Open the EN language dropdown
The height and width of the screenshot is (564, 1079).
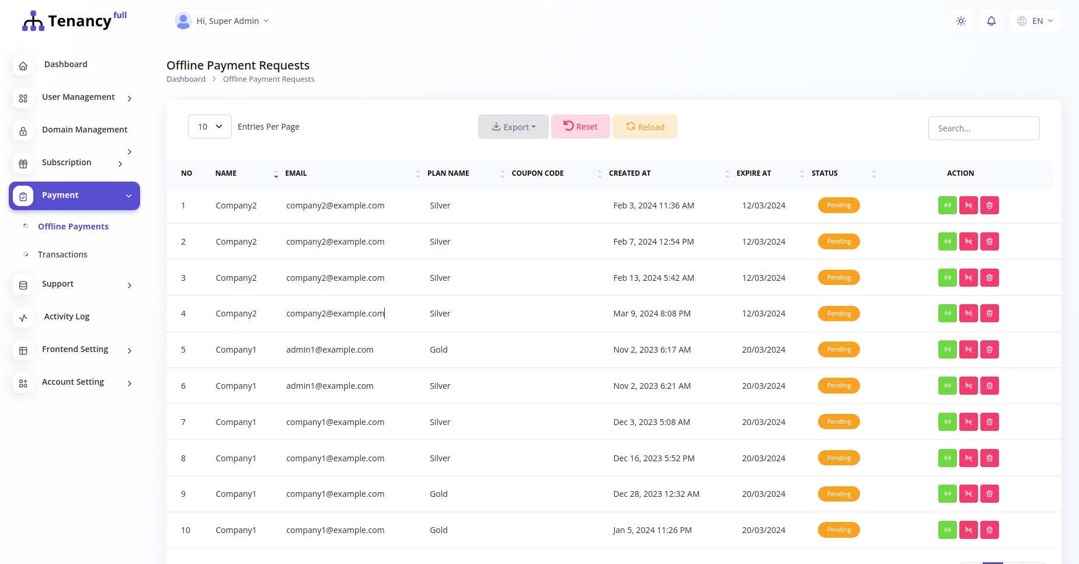point(1035,20)
